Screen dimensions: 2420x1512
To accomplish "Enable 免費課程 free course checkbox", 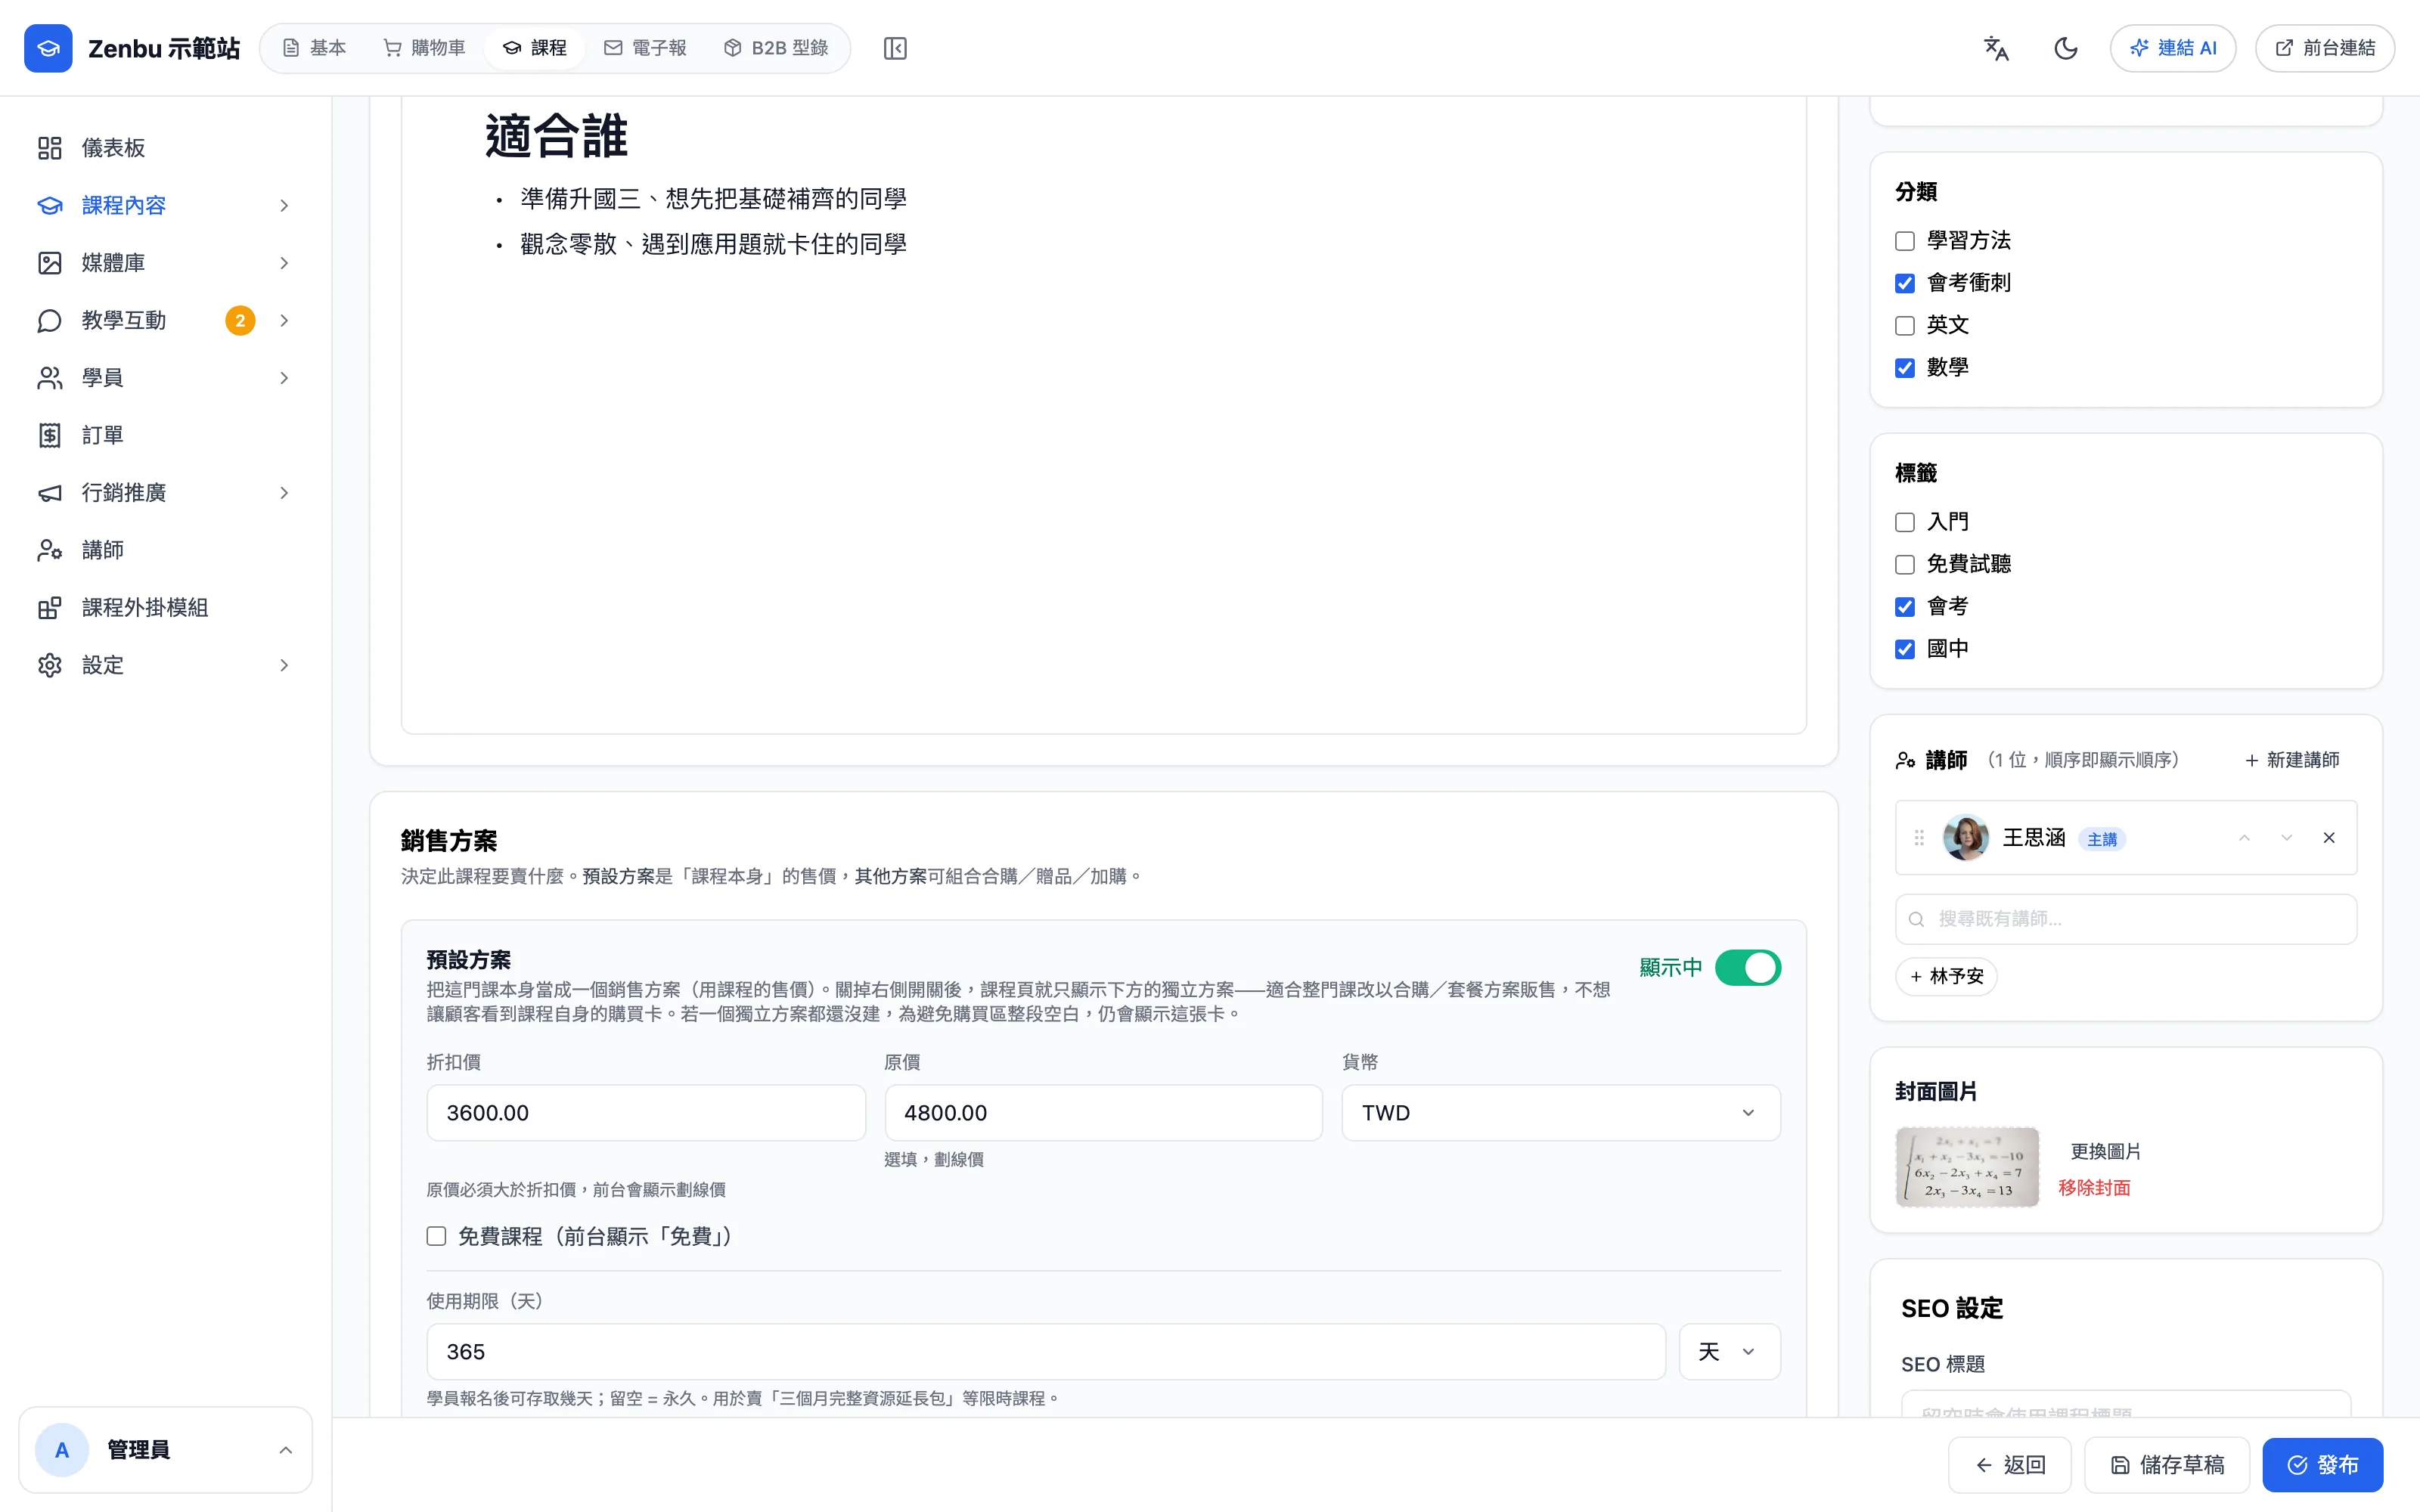I will point(436,1236).
